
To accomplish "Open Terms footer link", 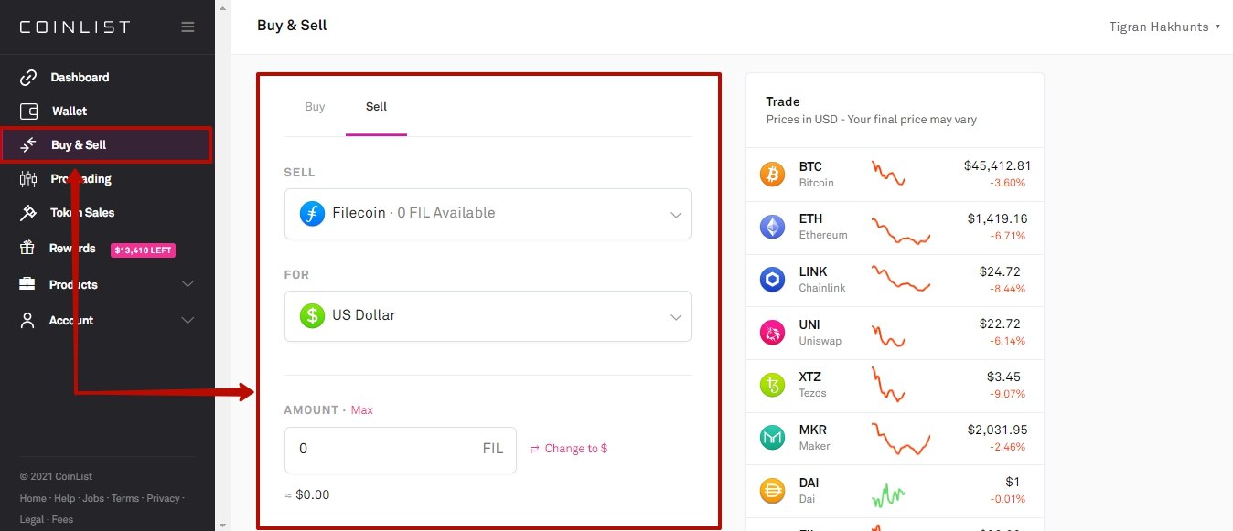I will click(x=125, y=499).
